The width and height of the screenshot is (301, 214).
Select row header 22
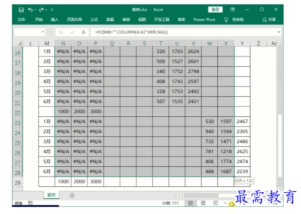17,112
